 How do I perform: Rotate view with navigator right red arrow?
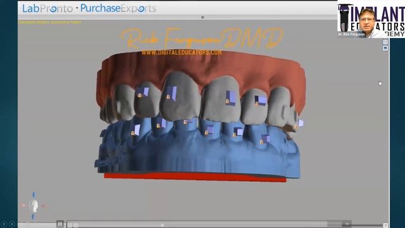click(44, 206)
